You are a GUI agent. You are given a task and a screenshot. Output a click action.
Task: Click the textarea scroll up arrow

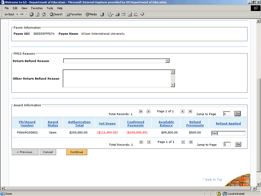[x=173, y=72]
